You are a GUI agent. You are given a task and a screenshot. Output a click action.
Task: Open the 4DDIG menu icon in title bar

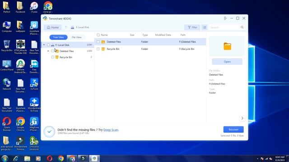(225, 18)
